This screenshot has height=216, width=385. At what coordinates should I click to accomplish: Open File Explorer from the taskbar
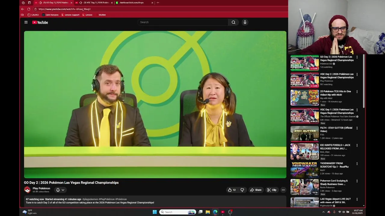[x=208, y=212]
